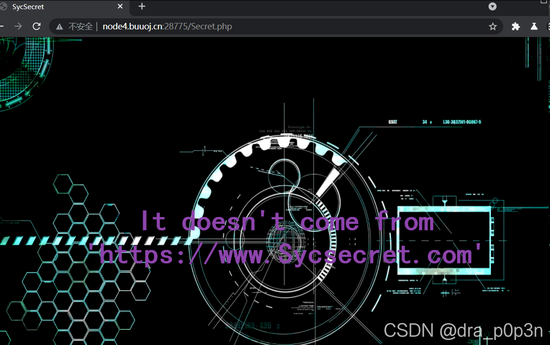This screenshot has width=550, height=345.
Task: Click the flask extension icon
Action: (534, 26)
